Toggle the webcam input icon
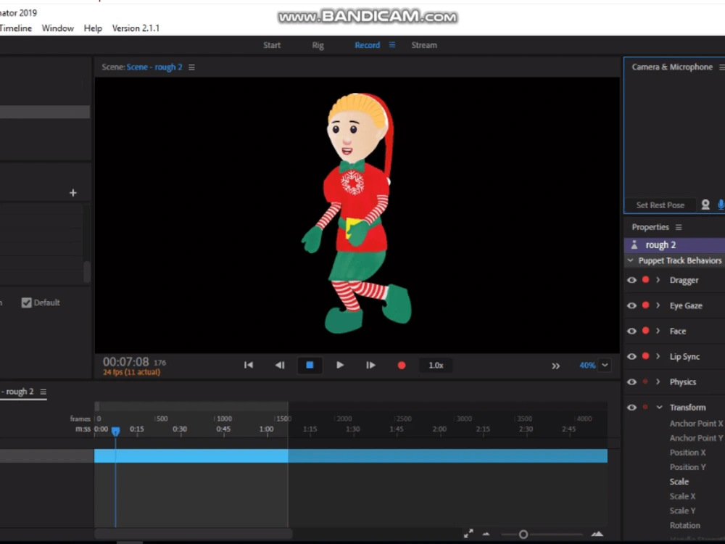 click(x=705, y=205)
